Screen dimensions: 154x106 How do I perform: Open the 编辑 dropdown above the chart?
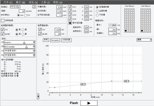pyautogui.click(x=144, y=40)
